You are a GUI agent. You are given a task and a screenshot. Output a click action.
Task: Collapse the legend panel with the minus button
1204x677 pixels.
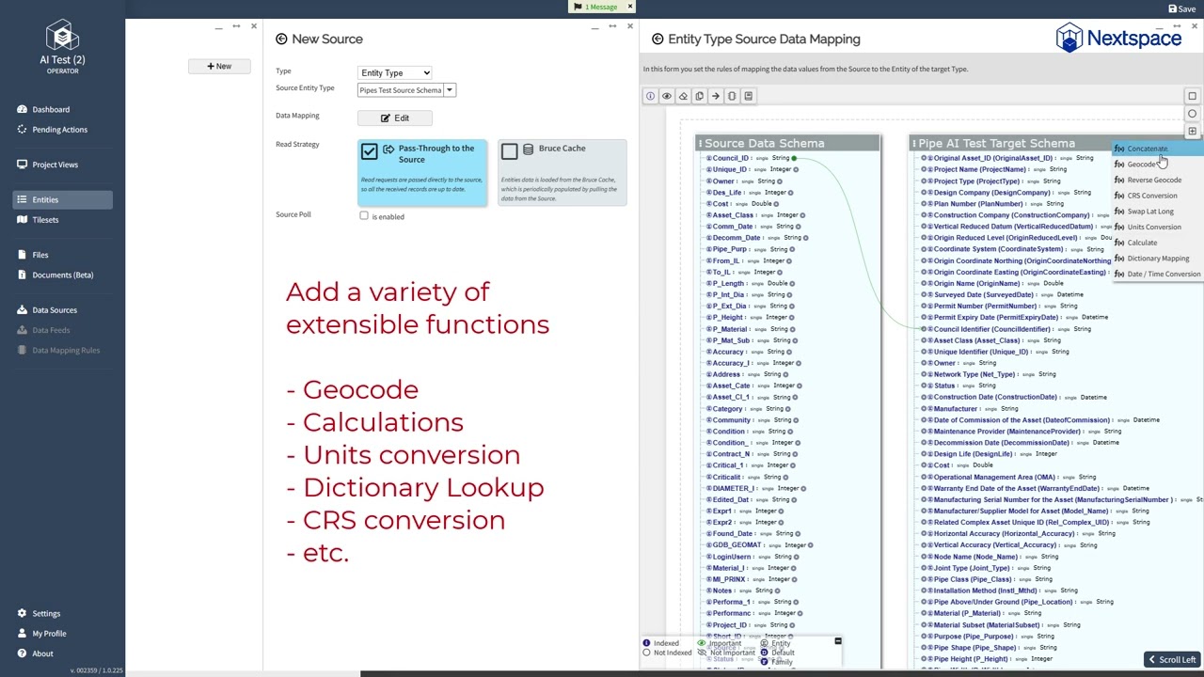tap(837, 641)
